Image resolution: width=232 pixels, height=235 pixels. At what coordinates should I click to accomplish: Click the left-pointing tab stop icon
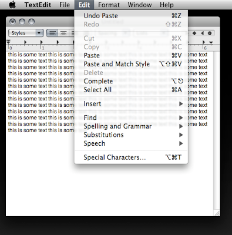pos(202,33)
